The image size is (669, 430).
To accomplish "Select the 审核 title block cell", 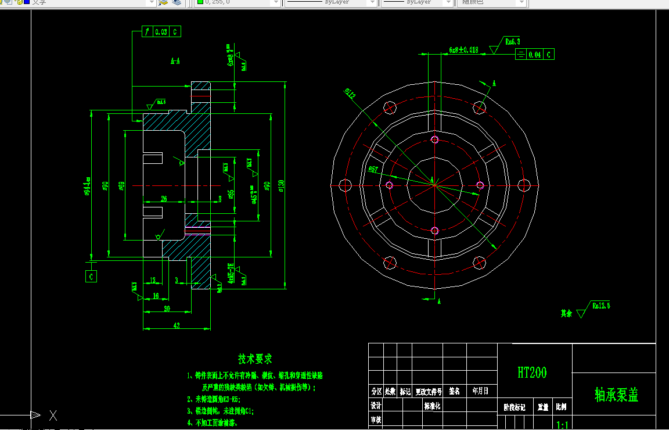I will [x=376, y=420].
